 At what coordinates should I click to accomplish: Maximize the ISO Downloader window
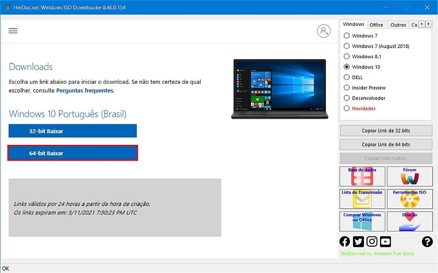coord(407,7)
